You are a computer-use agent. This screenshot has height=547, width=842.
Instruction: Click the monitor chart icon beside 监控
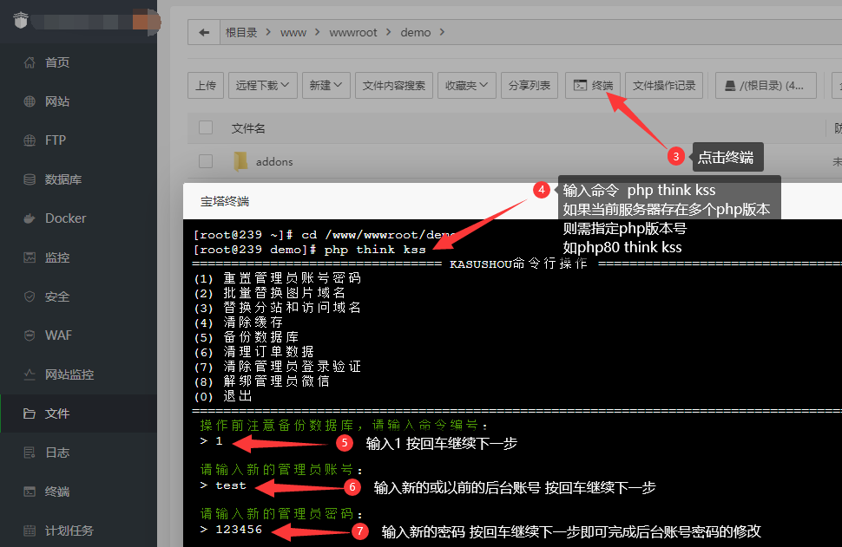tap(30, 257)
